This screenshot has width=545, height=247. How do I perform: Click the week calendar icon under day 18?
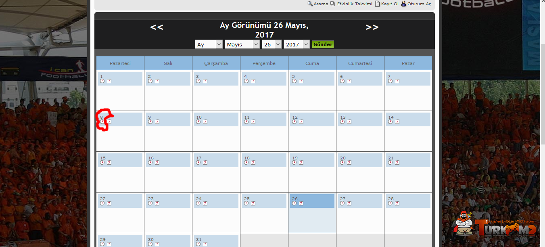pos(253,162)
